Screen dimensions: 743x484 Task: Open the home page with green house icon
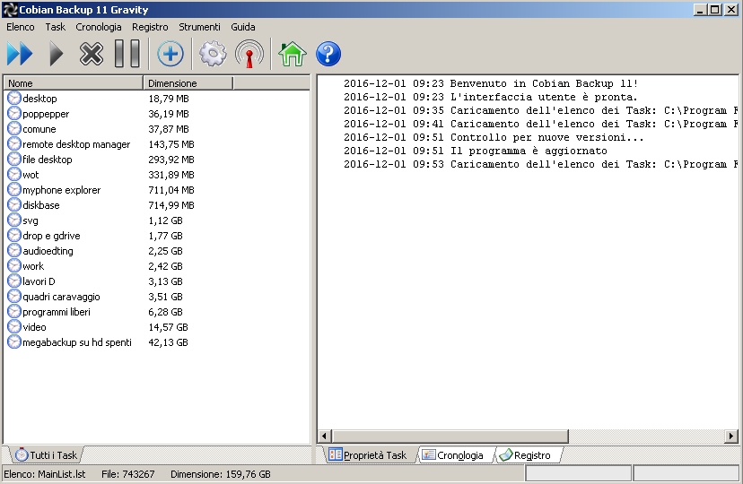click(292, 54)
